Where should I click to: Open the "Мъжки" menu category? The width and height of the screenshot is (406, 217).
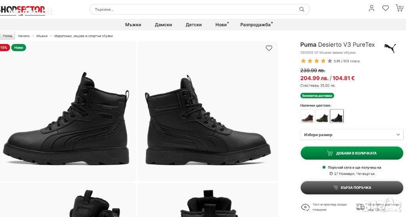click(133, 25)
